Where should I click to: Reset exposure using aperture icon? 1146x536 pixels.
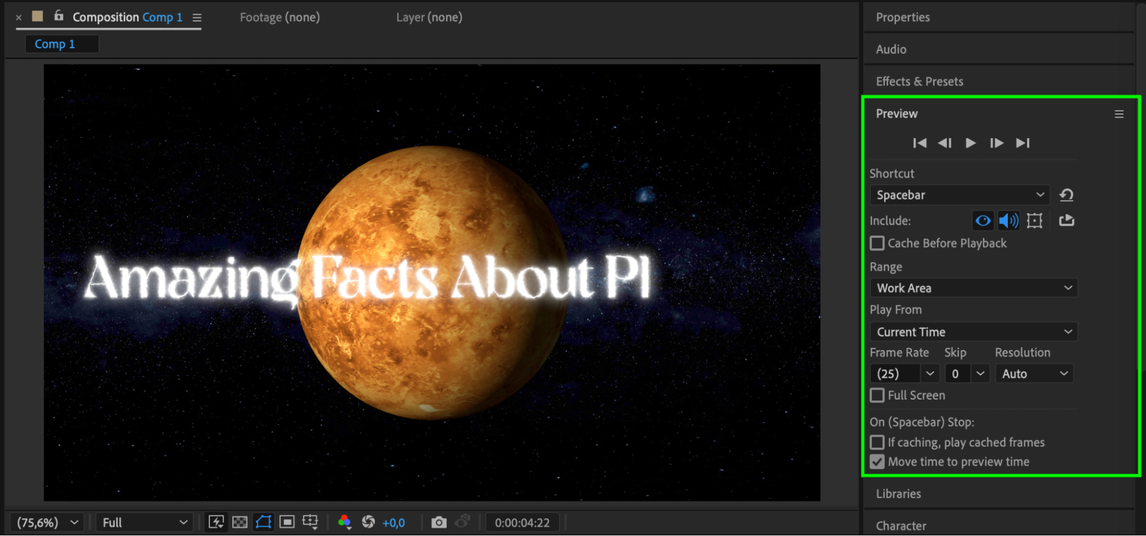(x=368, y=522)
